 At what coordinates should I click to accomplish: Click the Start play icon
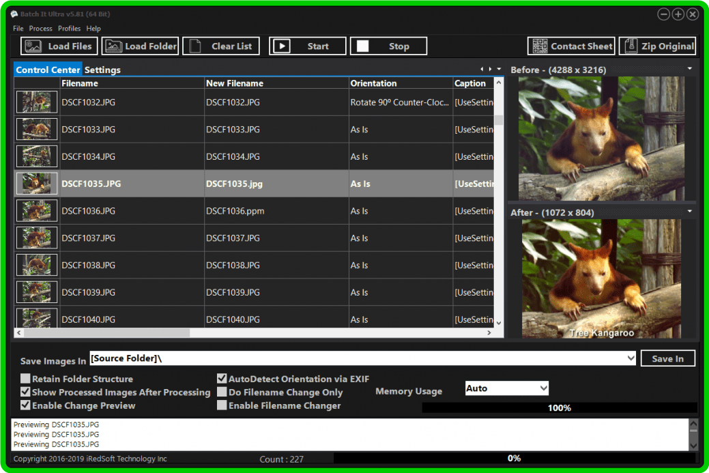point(282,46)
